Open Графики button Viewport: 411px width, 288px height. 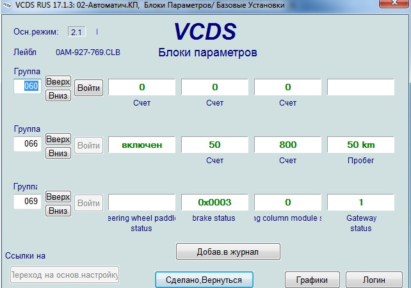(x=312, y=280)
